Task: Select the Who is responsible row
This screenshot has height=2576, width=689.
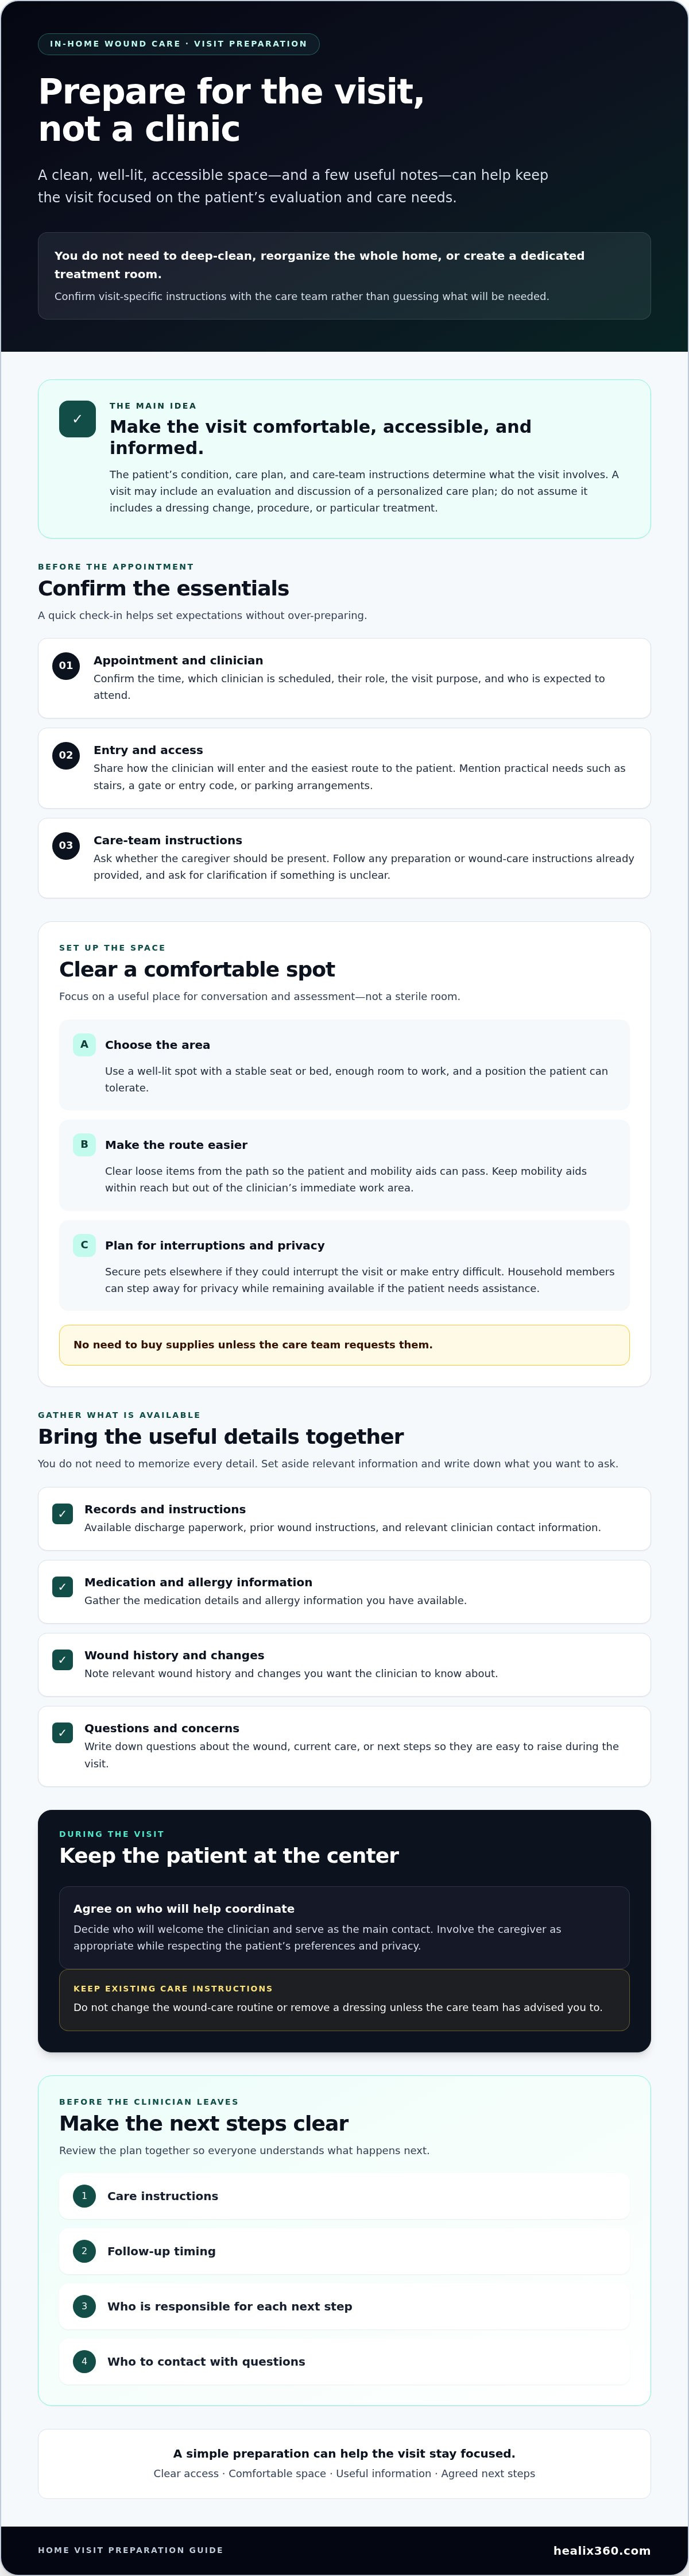Action: point(344,2306)
